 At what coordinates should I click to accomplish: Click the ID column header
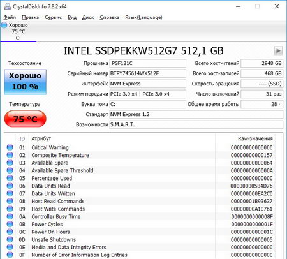click(22, 138)
